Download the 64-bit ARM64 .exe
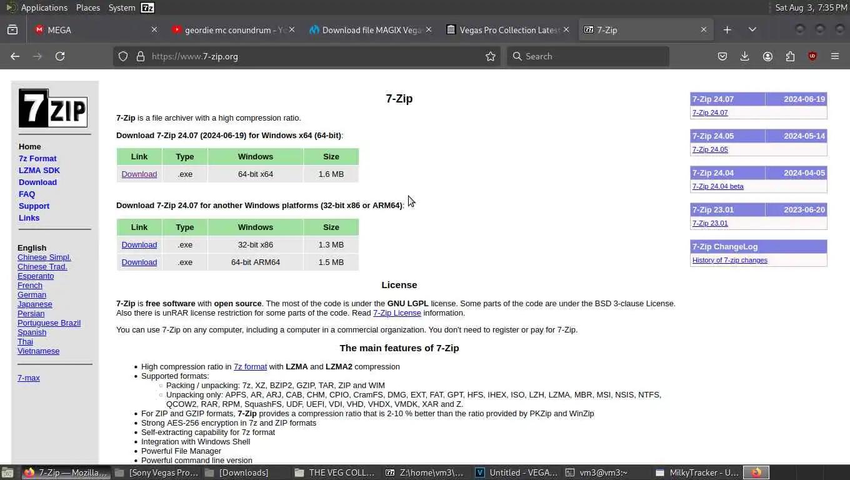Screen dimensions: 850x480 139,262
